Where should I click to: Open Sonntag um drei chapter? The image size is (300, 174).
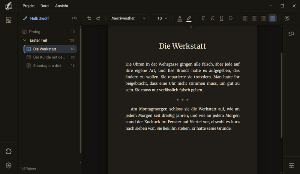click(x=50, y=66)
